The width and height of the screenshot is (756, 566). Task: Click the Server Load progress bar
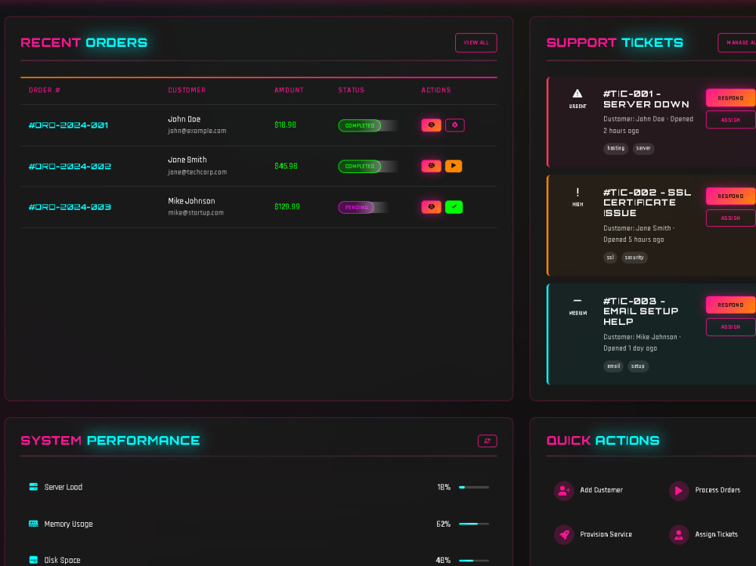click(x=473, y=487)
